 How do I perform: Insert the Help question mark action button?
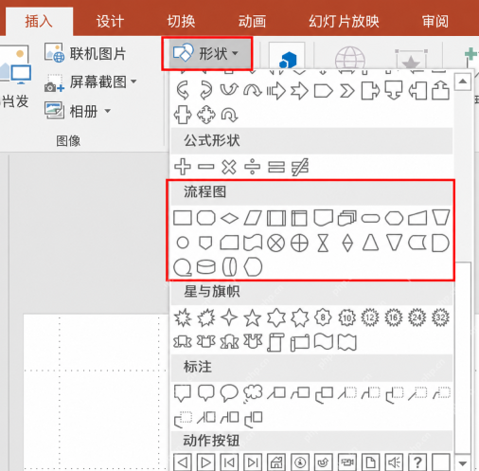point(417,462)
